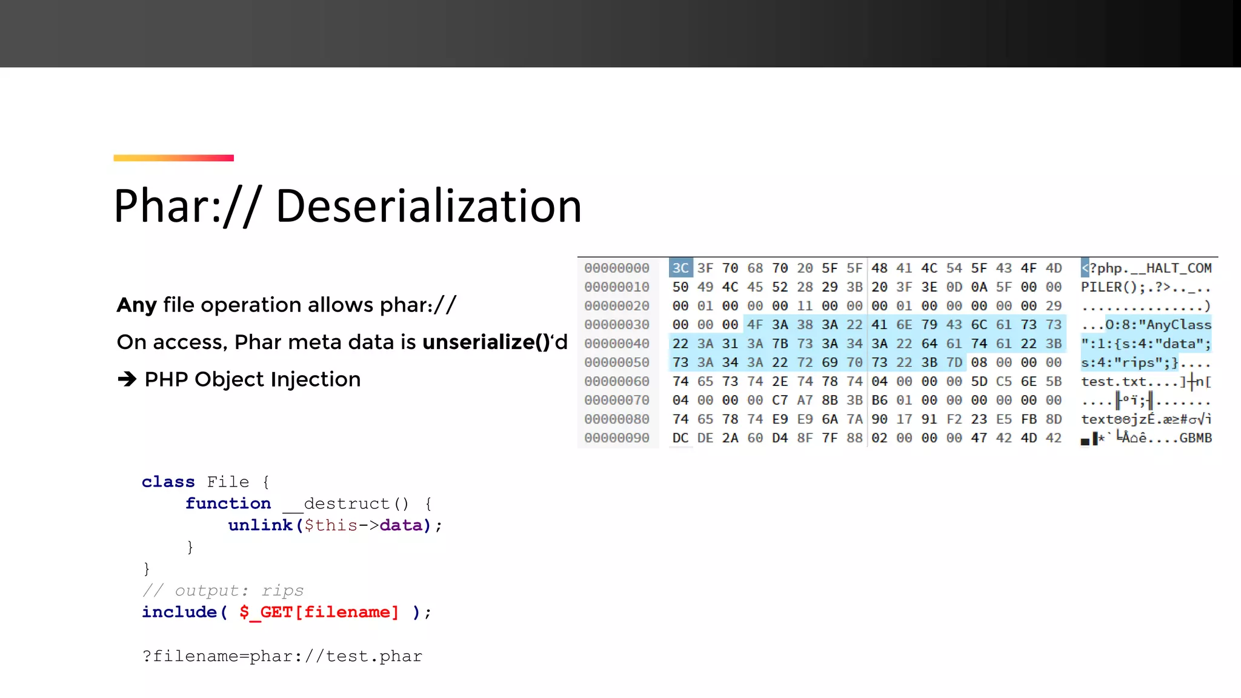Viewport: 1241px width, 698px height.
Task: Click the comment '// output: rips'
Action: click(x=223, y=590)
